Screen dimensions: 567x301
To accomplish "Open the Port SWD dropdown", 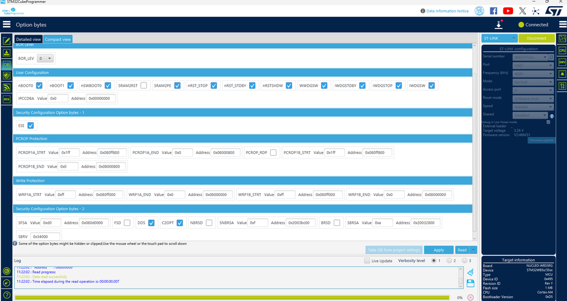I will point(533,65).
